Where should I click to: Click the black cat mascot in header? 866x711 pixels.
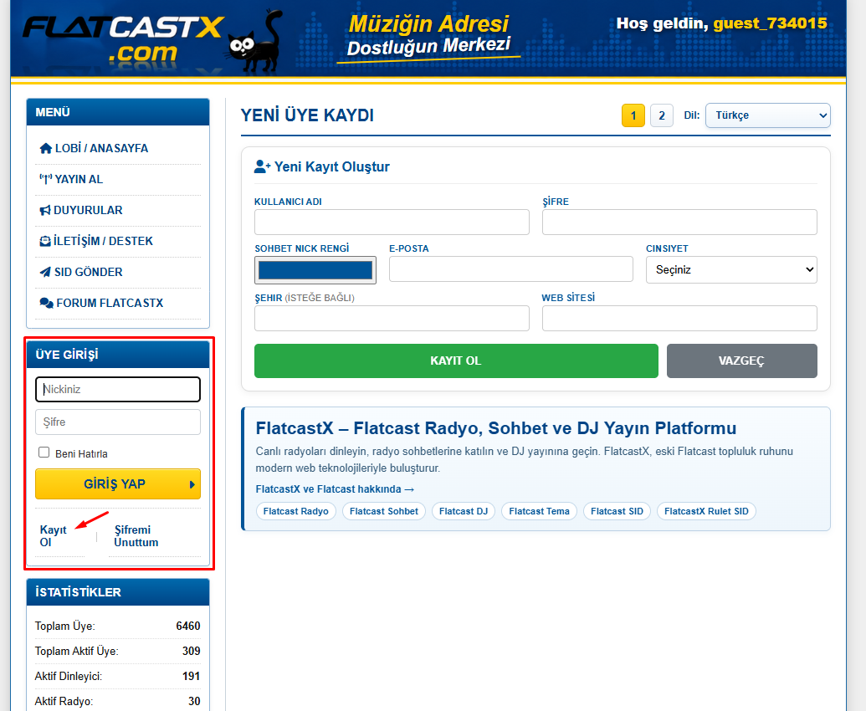click(256, 43)
